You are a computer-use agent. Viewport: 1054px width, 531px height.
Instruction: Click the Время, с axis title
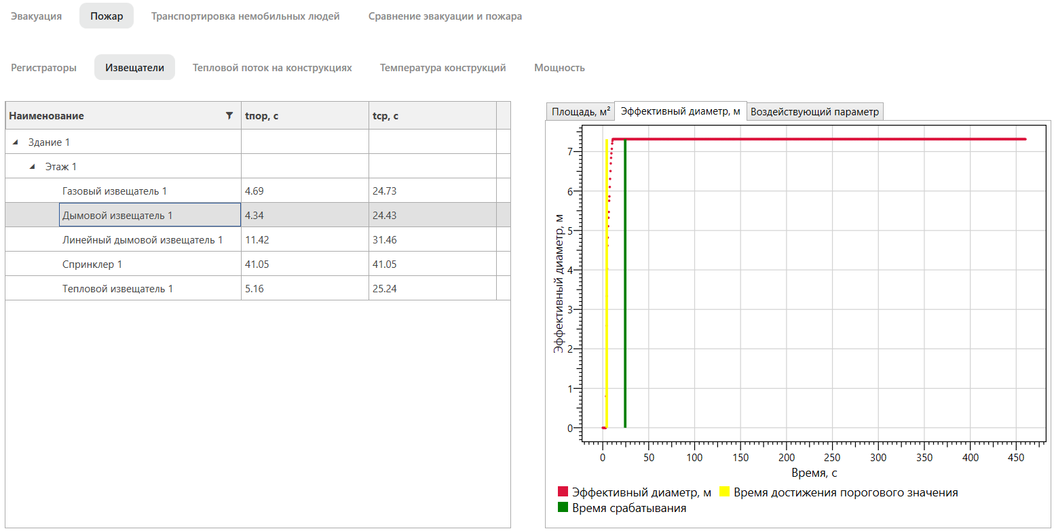(814, 473)
